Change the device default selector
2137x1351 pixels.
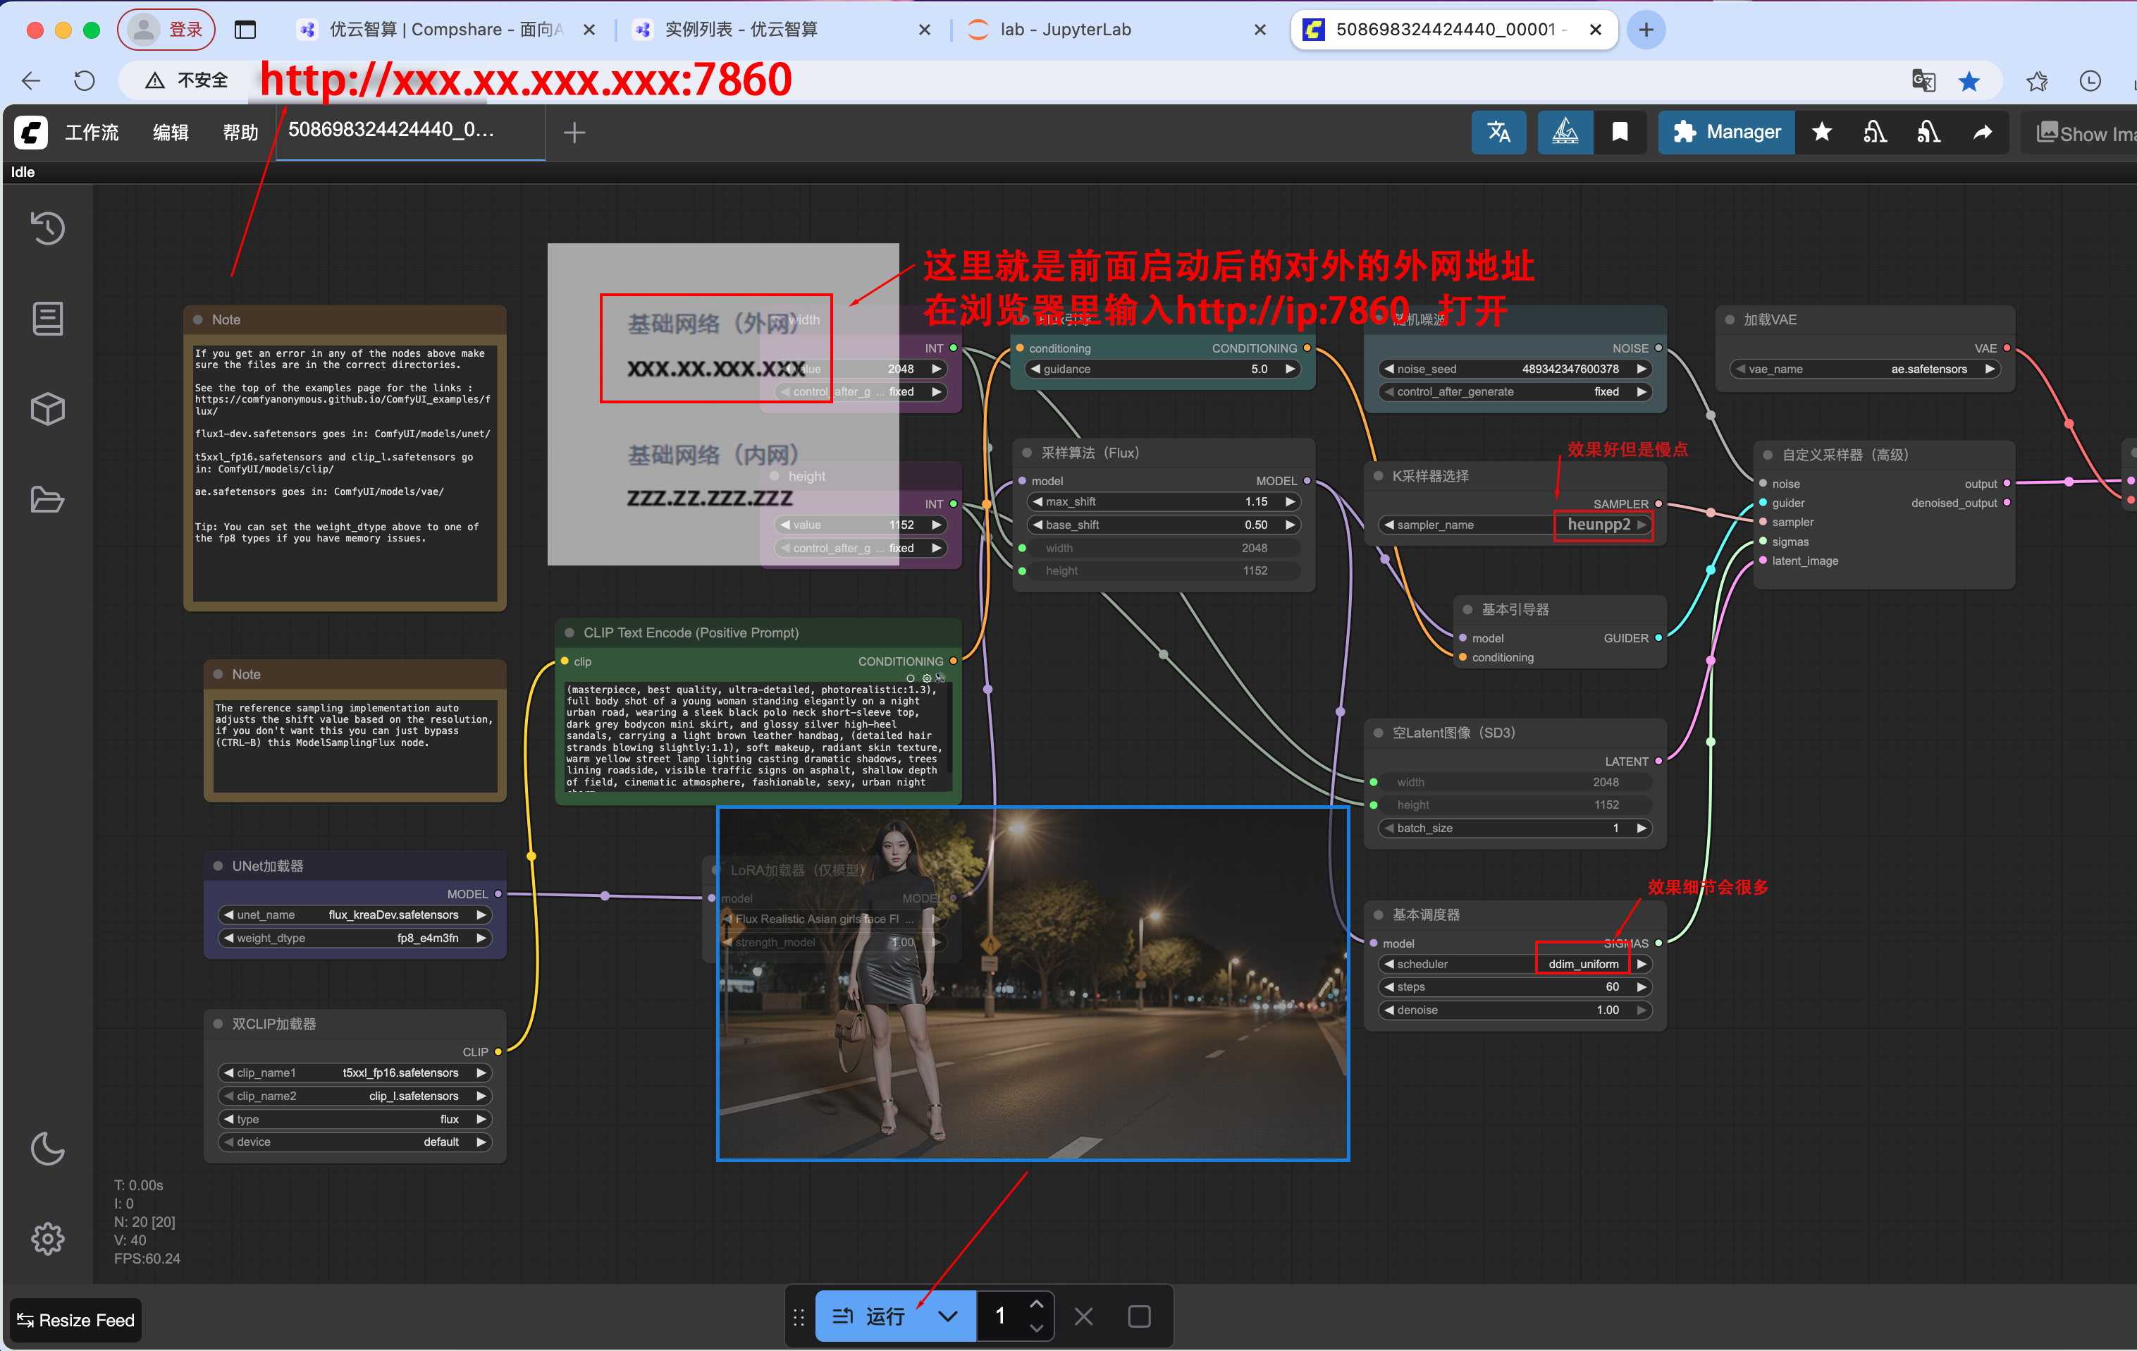coord(355,1142)
